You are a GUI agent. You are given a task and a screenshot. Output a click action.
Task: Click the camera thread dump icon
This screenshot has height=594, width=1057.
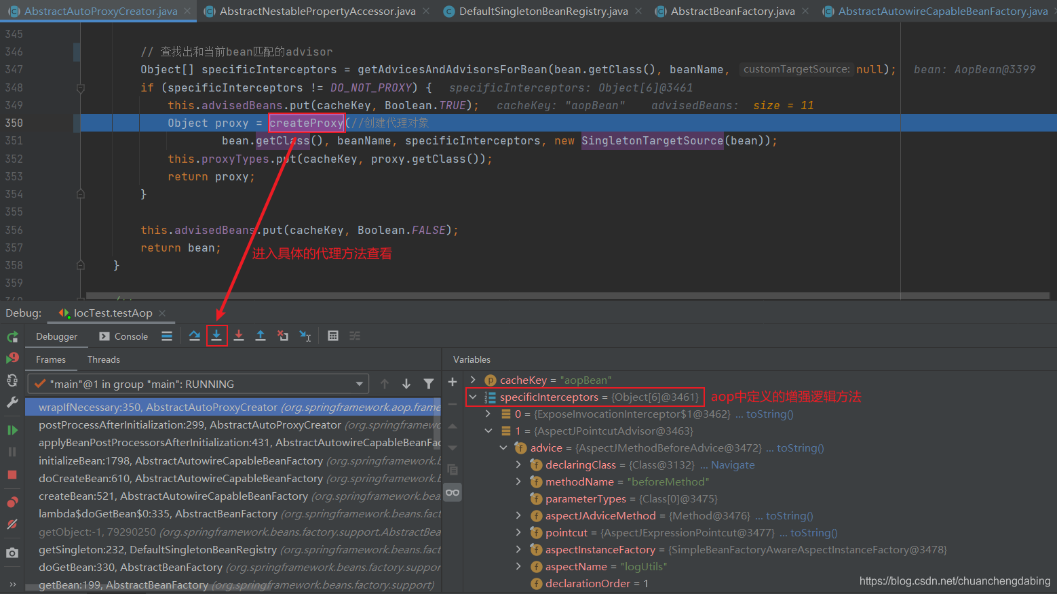point(12,553)
